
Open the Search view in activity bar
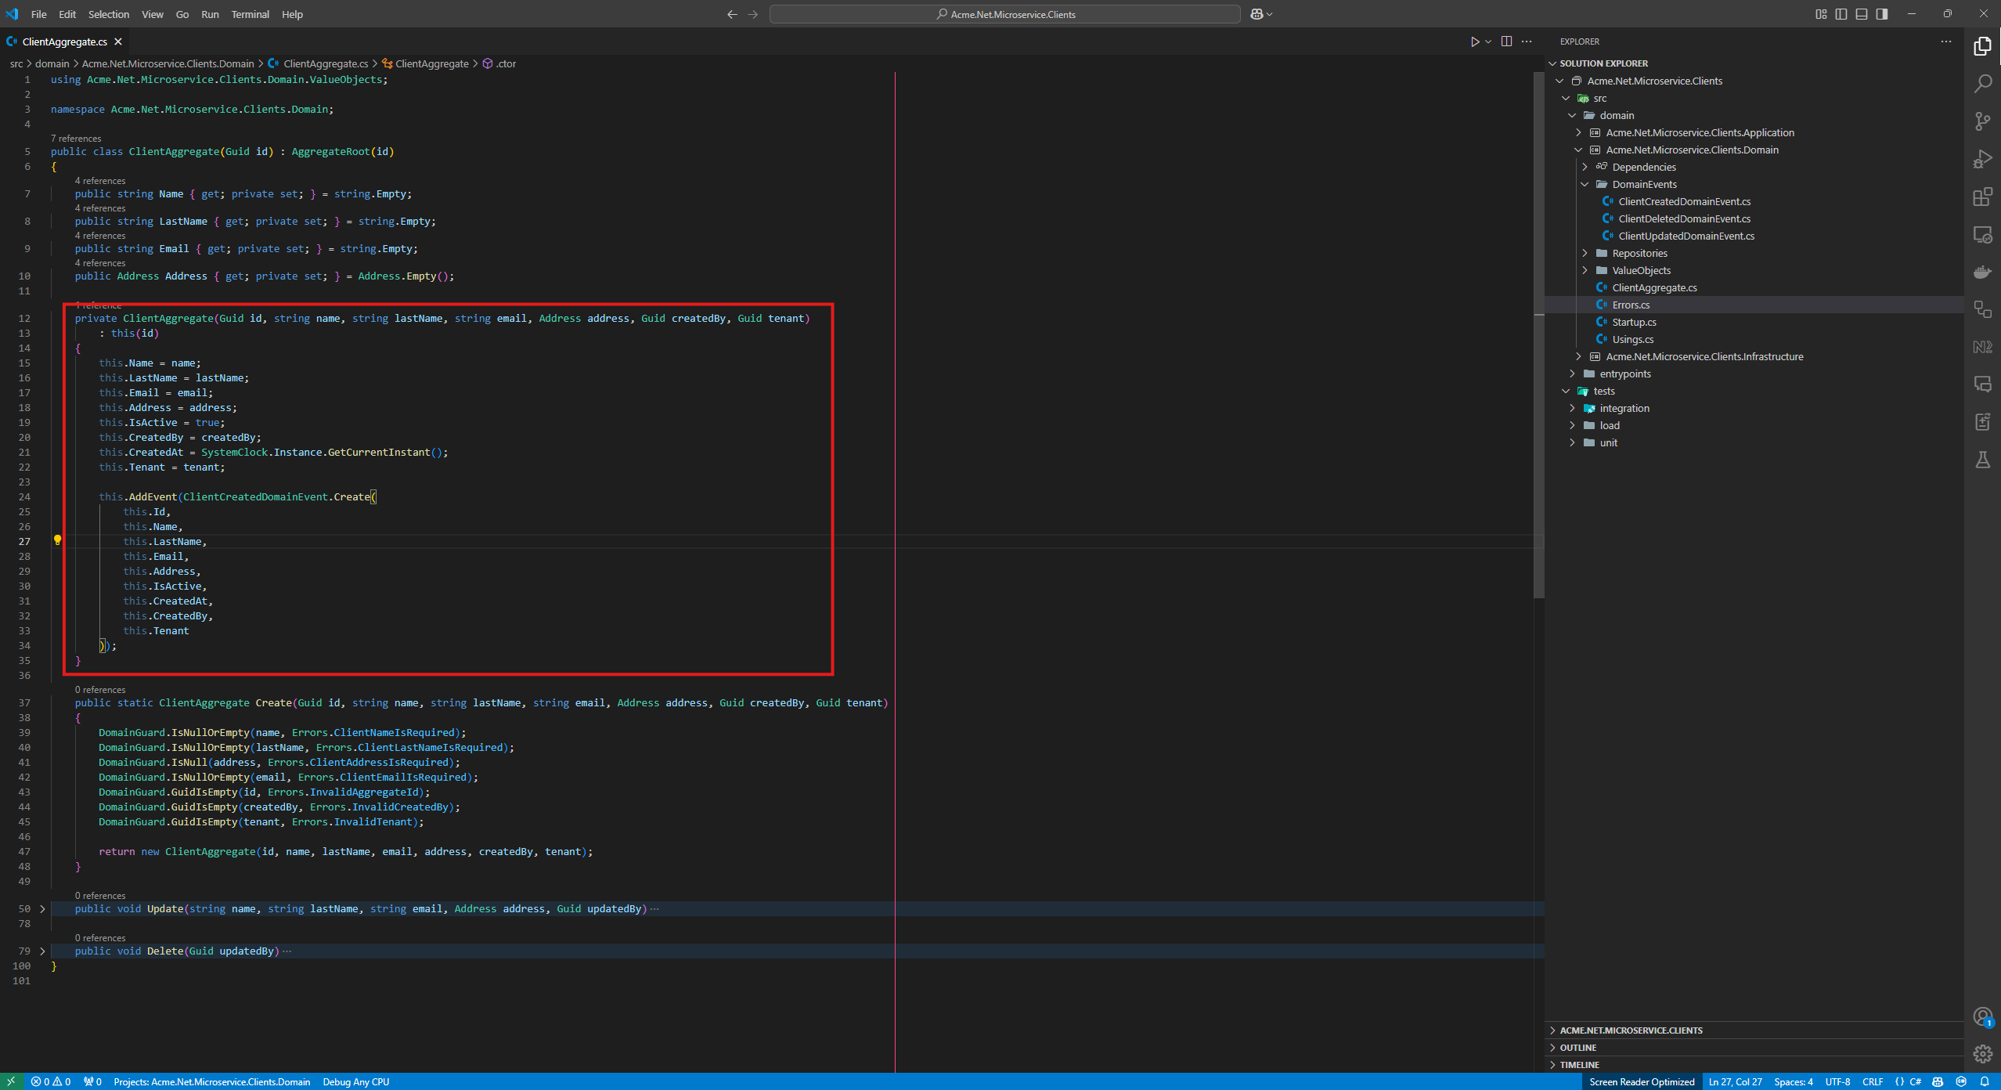tap(1982, 84)
